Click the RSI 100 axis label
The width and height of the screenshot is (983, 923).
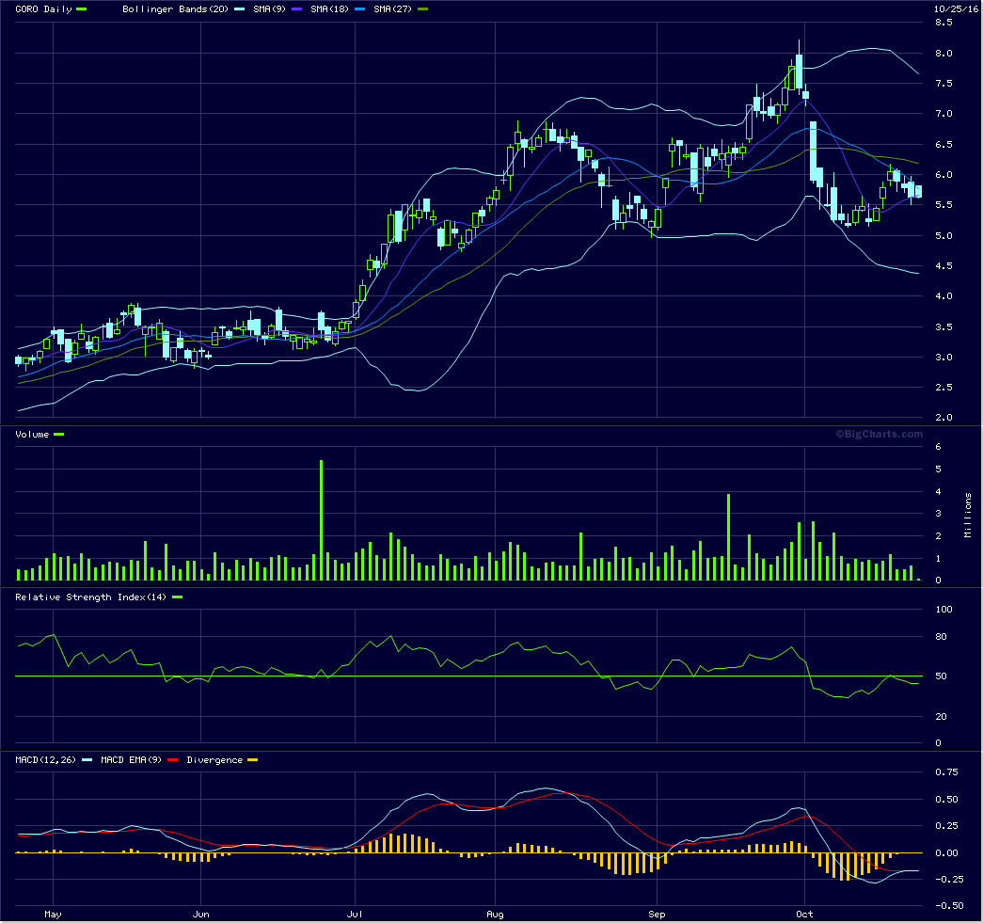pyautogui.click(x=943, y=609)
